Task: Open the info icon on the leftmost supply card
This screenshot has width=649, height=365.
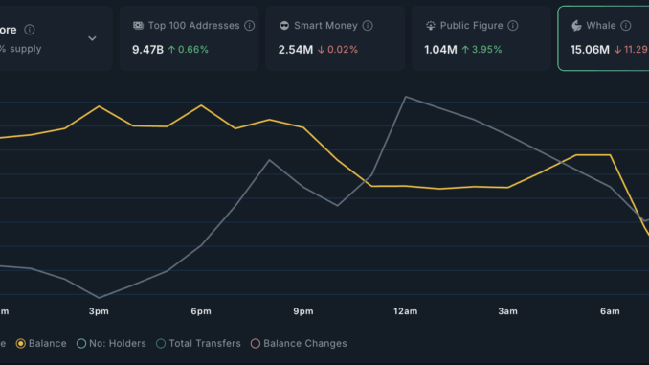Action: 30,30
